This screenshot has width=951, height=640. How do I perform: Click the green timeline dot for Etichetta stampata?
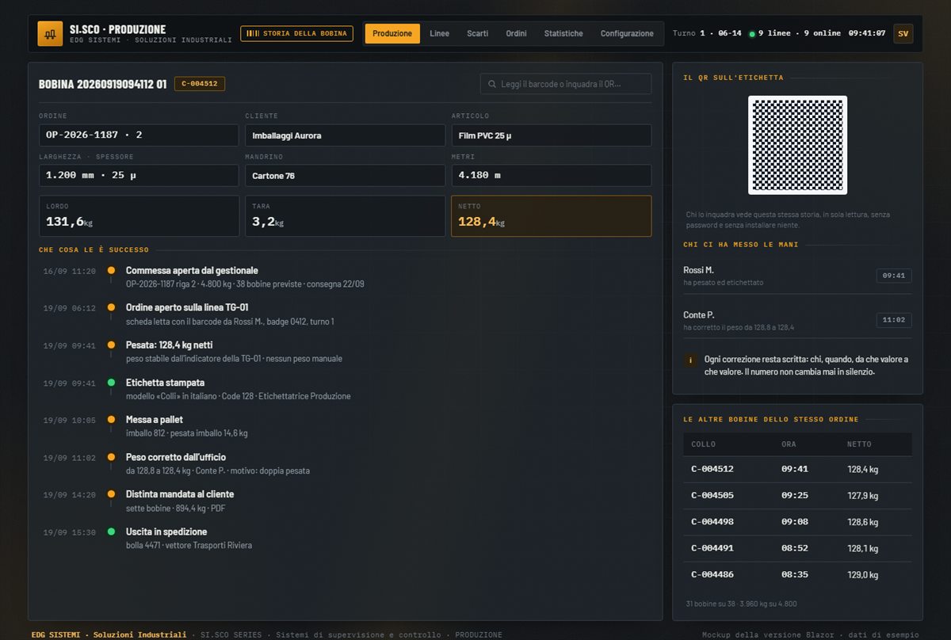coord(111,383)
